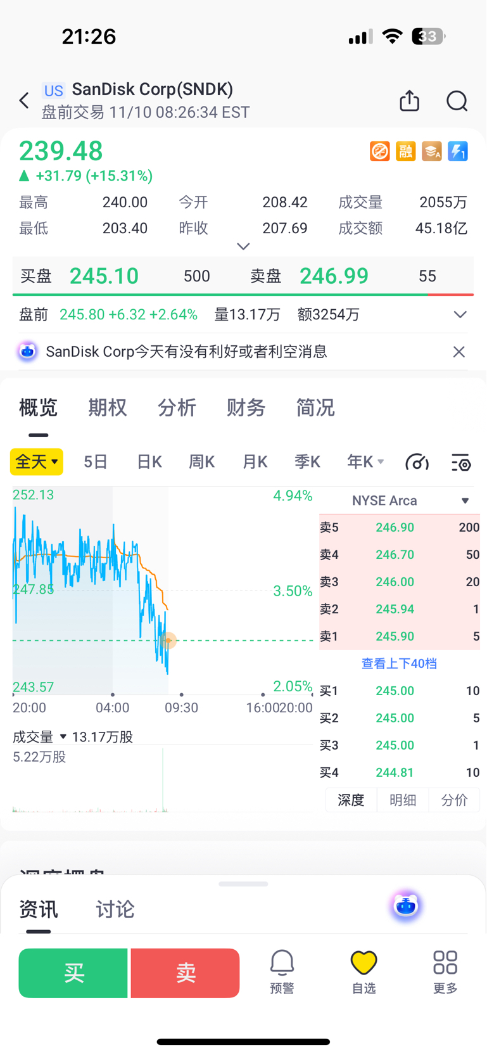Expand the 盘前 pre-market row chevron
The height and width of the screenshot is (1055, 487).
click(460, 315)
